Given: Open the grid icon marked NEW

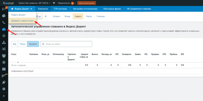Looking at the screenshot, I should pos(4,76).
